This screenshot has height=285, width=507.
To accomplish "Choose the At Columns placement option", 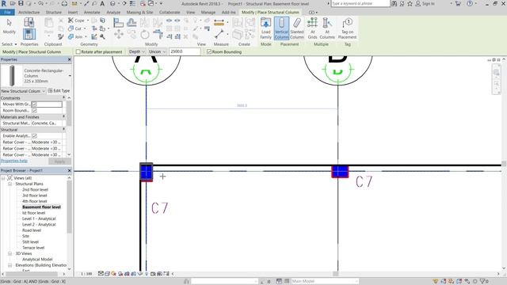I will tap(327, 28).
